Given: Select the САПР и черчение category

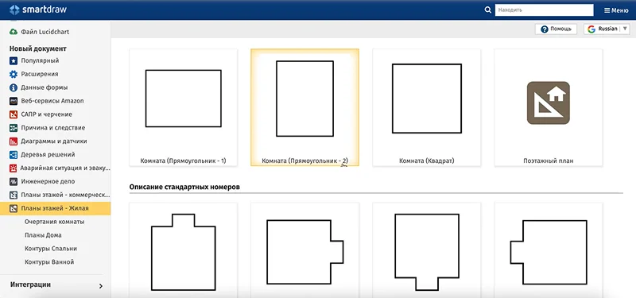Looking at the screenshot, I should click(47, 114).
